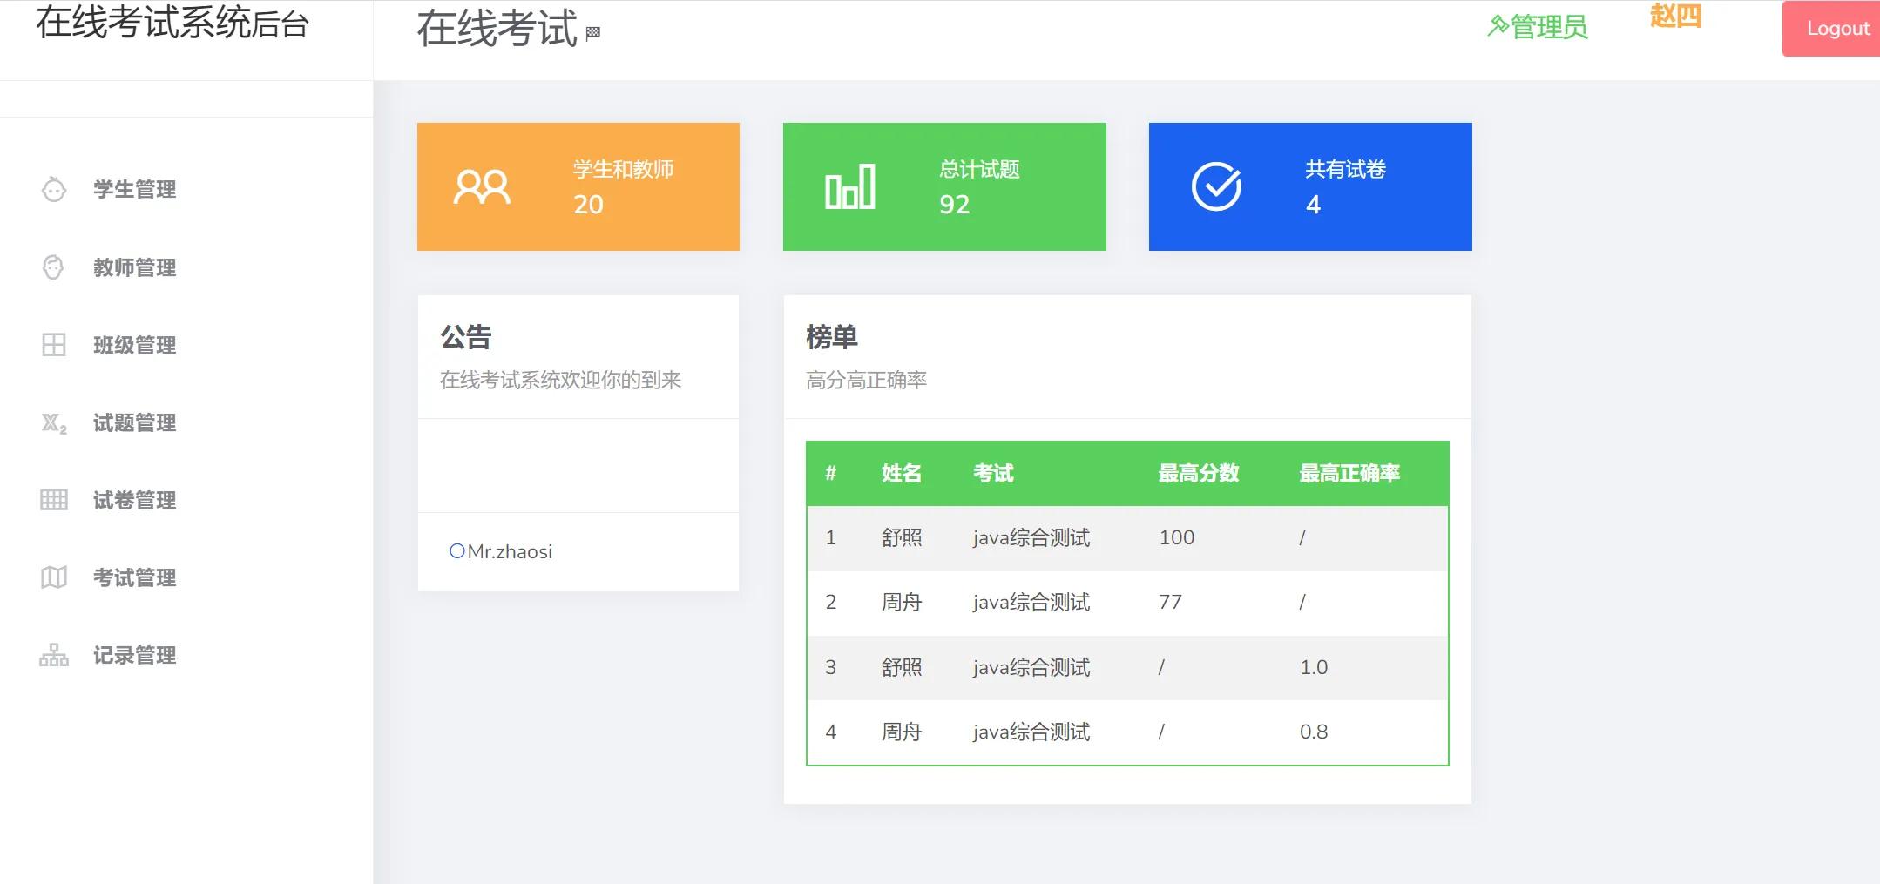Click the 试卷管理 table icon
Viewport: 1880px width, 884px height.
54,501
